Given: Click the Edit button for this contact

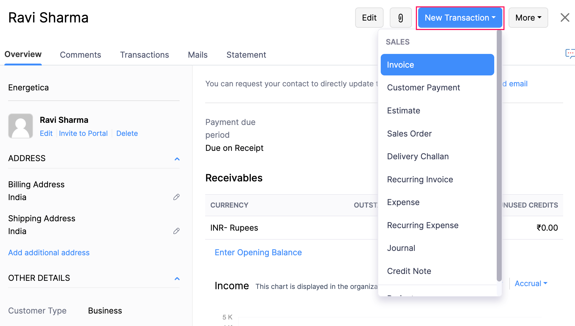Looking at the screenshot, I should click(369, 17).
